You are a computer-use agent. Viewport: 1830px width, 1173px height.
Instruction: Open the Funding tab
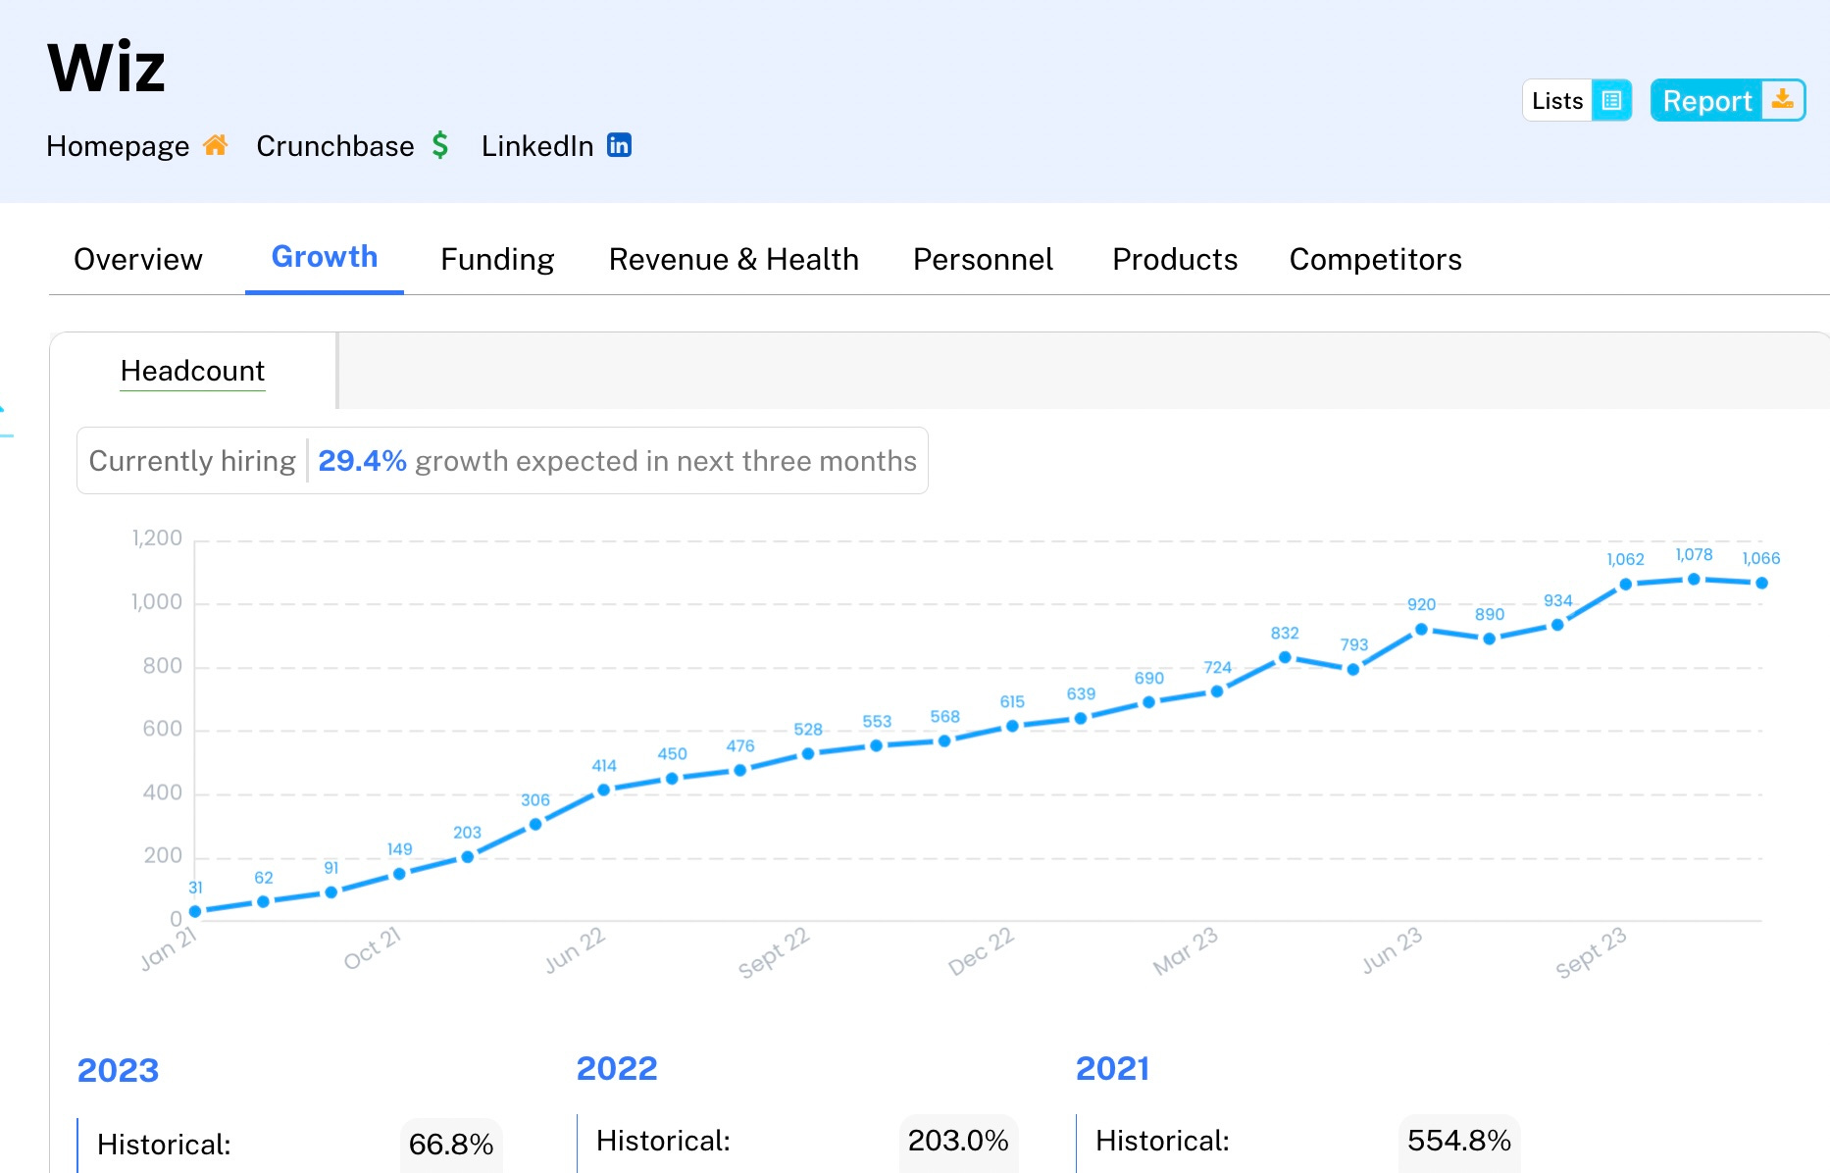tap(497, 259)
